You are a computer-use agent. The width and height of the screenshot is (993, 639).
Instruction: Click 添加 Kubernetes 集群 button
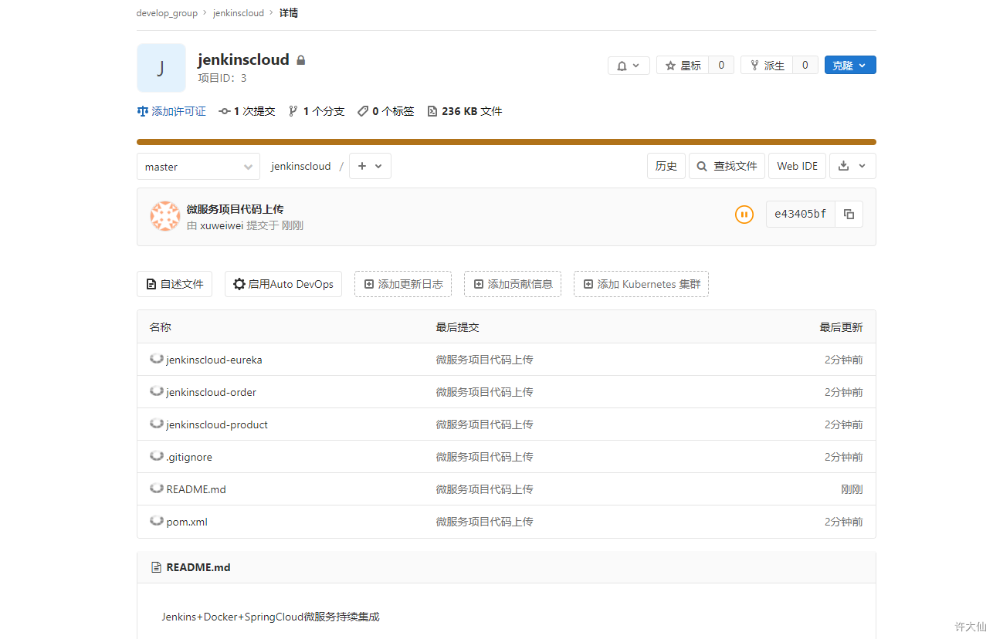641,284
